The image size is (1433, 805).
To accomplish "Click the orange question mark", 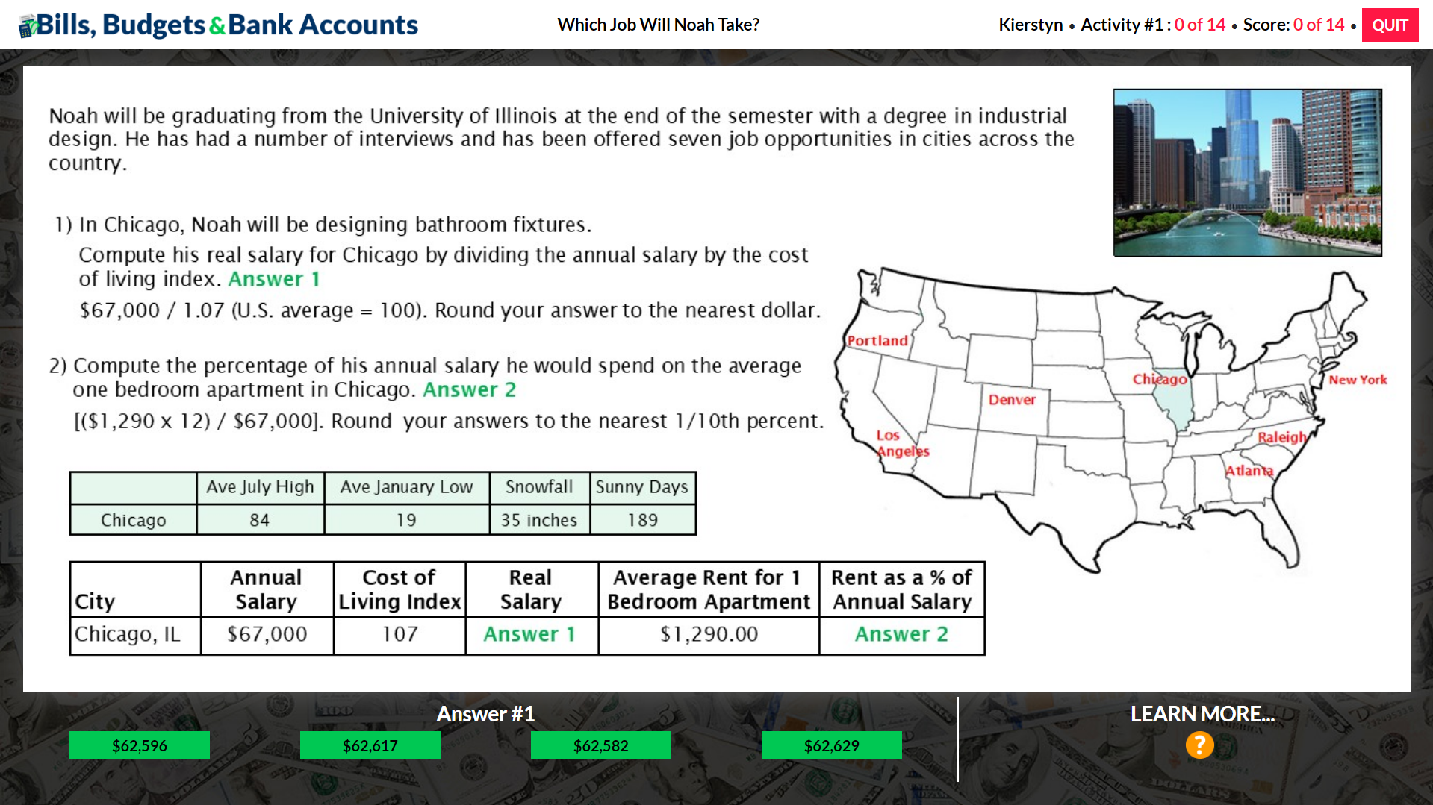I will [1199, 744].
